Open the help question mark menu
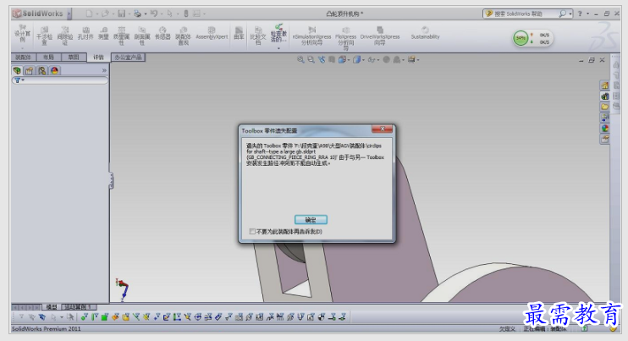The image size is (628, 341). [x=580, y=14]
